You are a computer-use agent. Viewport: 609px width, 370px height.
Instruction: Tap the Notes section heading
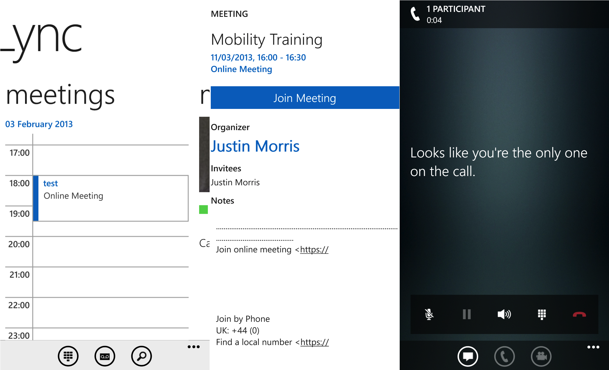(x=222, y=201)
